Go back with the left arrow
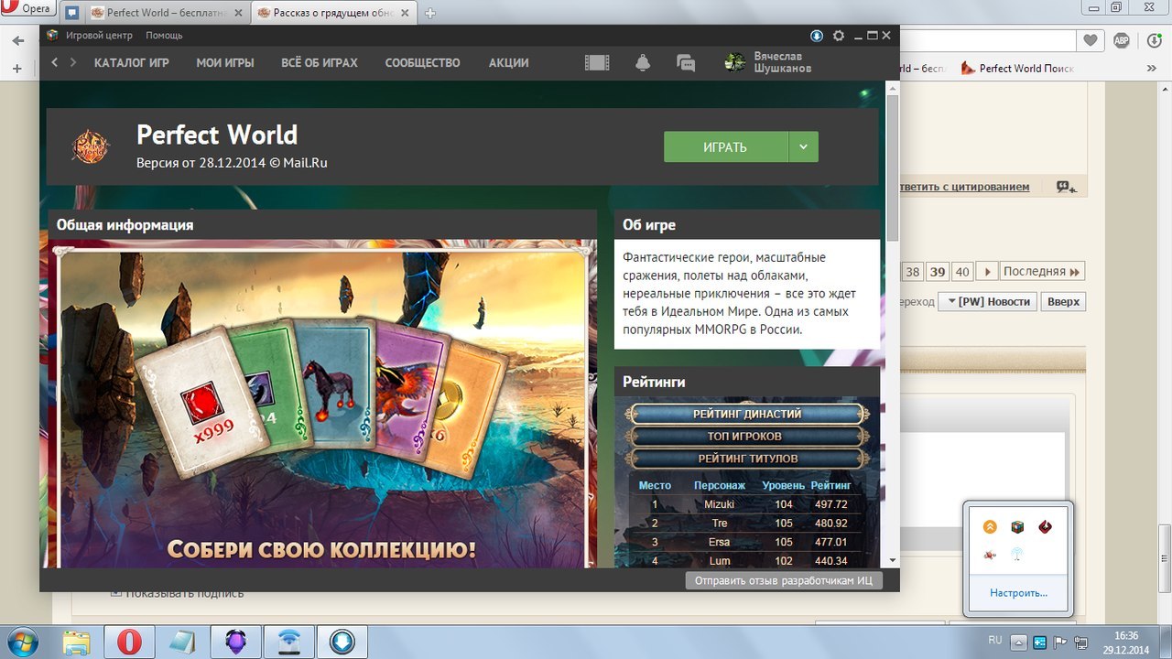 [x=55, y=62]
